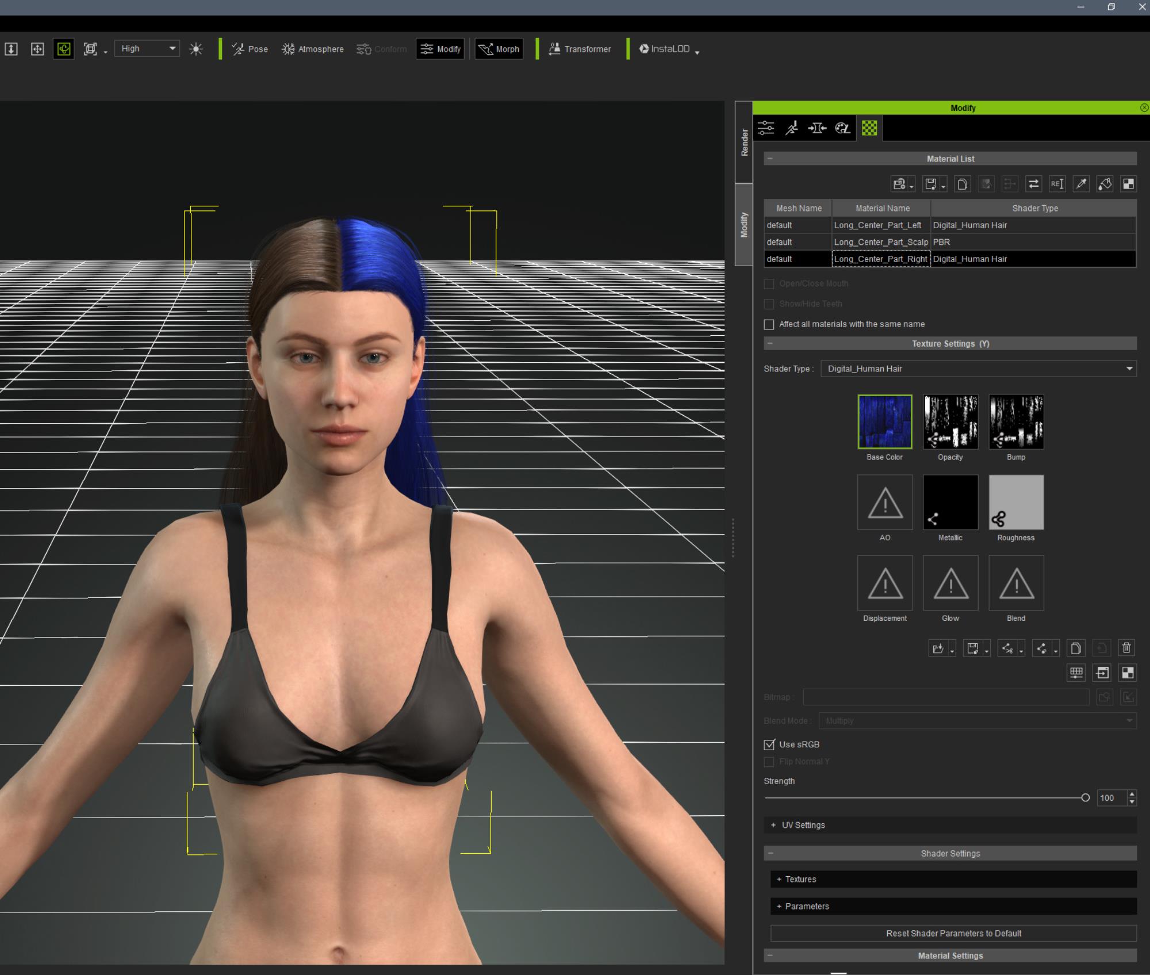Select the empty Displacement texture slot
This screenshot has width=1150, height=975.
(884, 582)
